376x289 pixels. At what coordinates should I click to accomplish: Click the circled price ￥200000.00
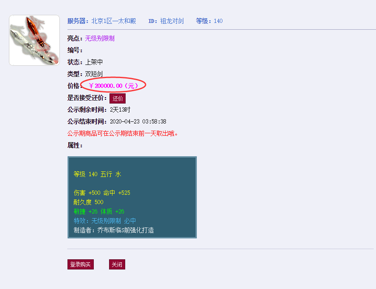114,86
